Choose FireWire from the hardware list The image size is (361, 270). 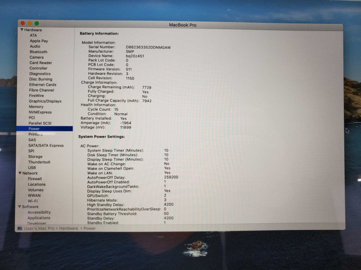[x=36, y=96]
